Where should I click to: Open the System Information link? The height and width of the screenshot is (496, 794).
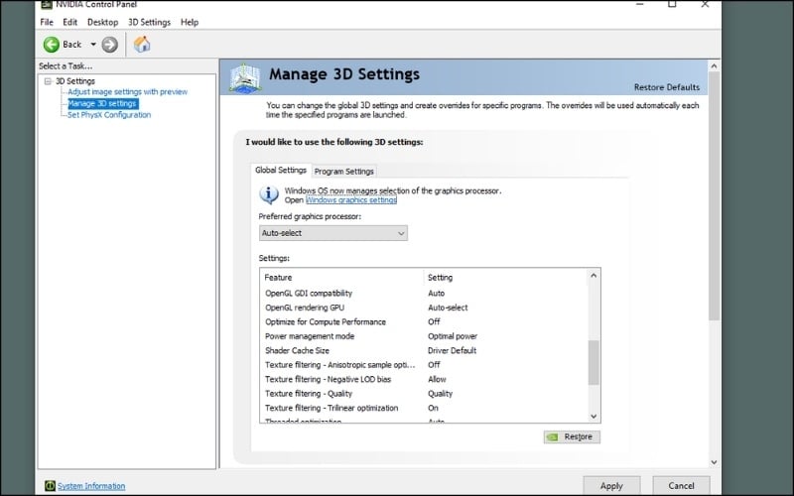91,486
